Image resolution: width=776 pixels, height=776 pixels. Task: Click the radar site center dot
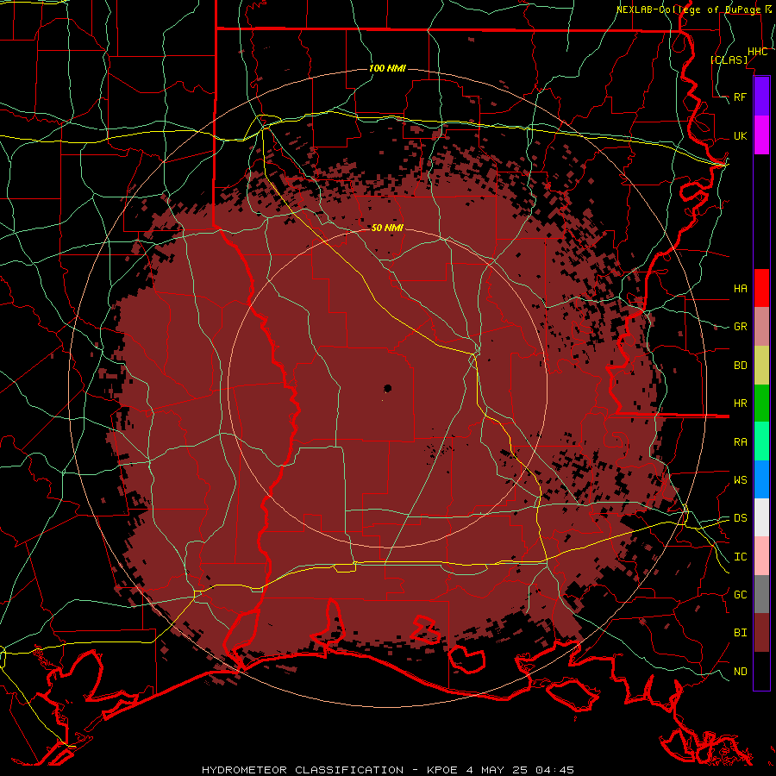click(387, 389)
